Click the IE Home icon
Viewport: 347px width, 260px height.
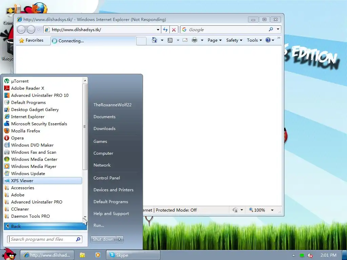pos(155,40)
